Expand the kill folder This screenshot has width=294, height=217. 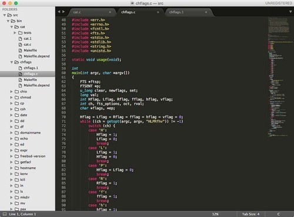[x=12, y=179]
